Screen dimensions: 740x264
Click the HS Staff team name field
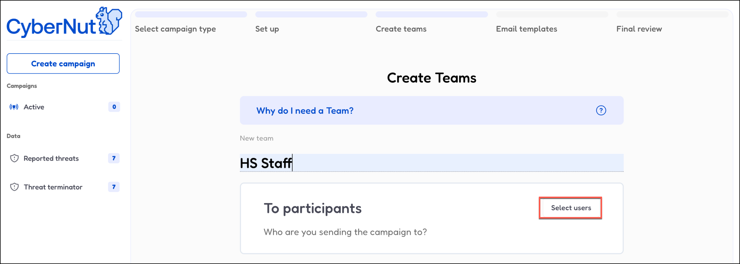coord(431,163)
